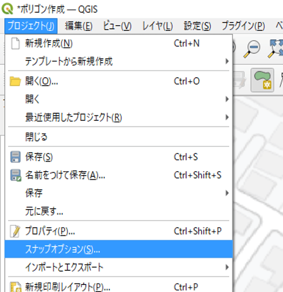Choose 閉じる to close project
The height and width of the screenshot is (292, 283).
tap(118, 137)
